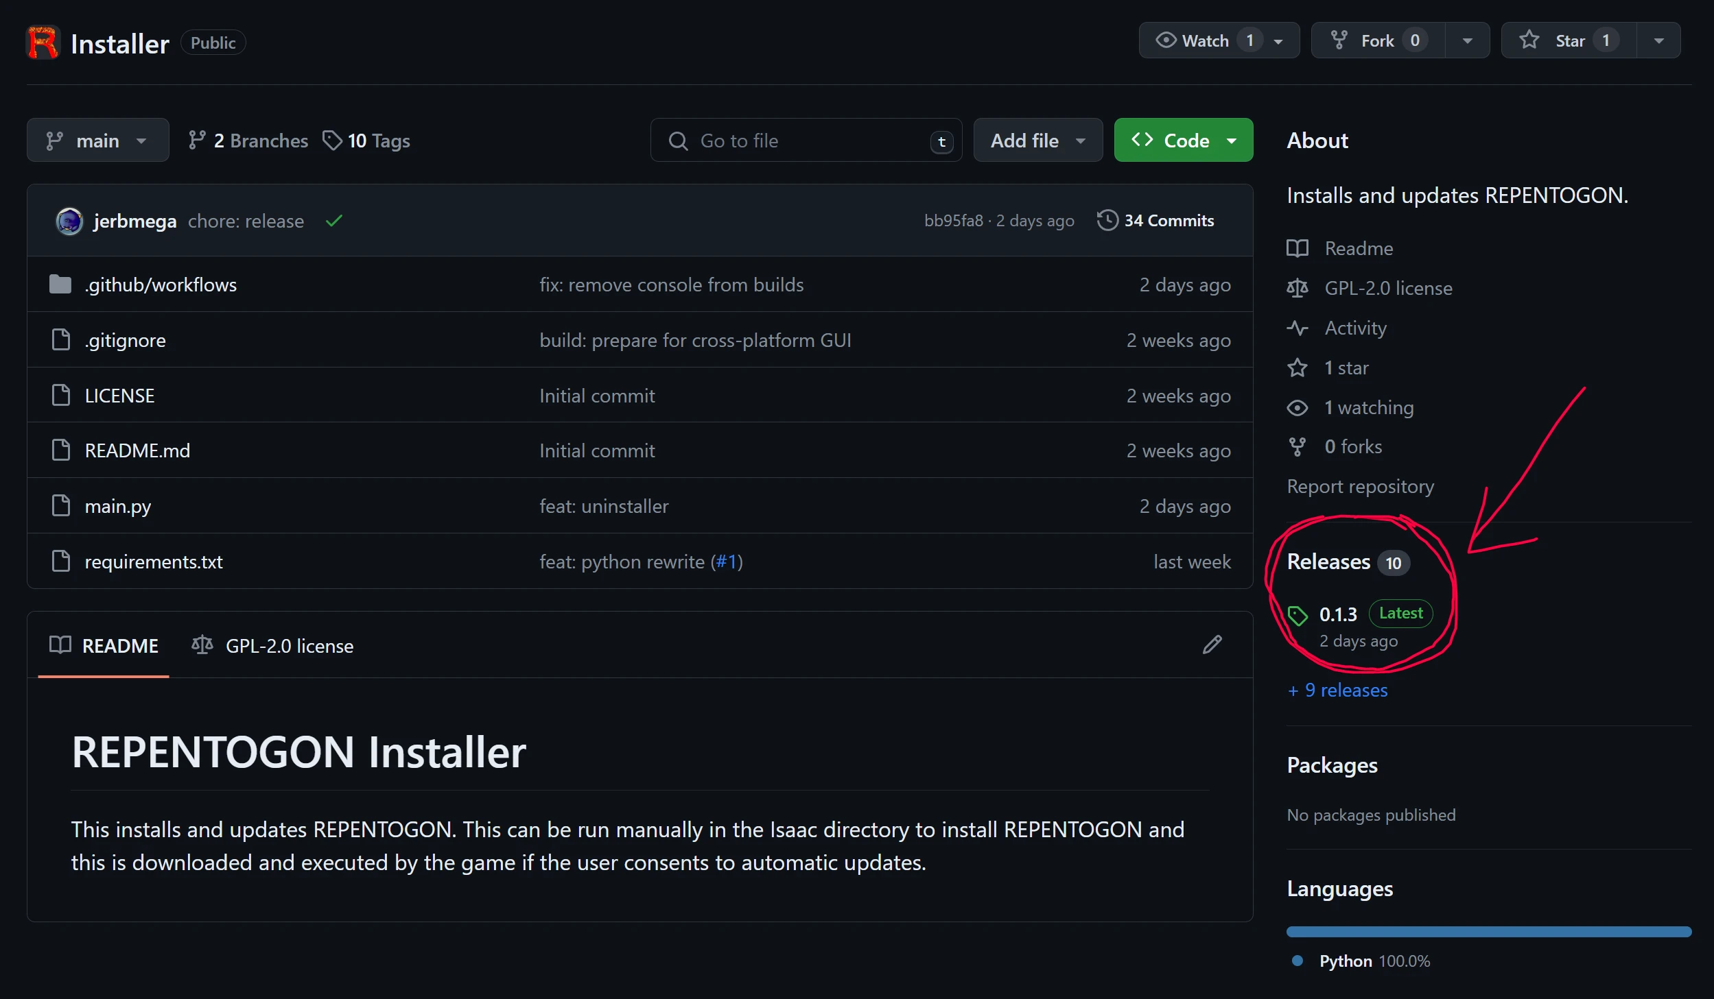Click the tag icon beside 10 Tags

coord(332,140)
